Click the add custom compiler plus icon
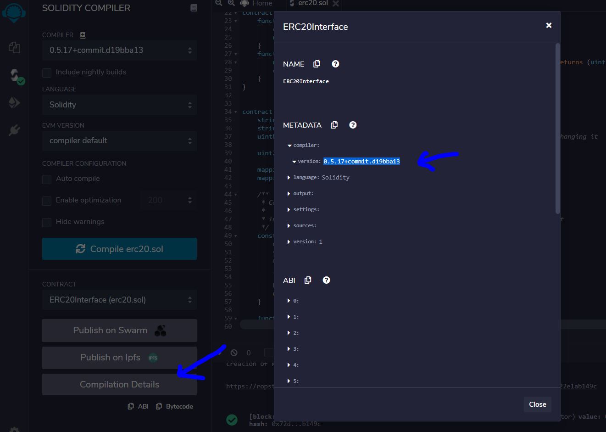This screenshot has height=432, width=606. (x=83, y=35)
